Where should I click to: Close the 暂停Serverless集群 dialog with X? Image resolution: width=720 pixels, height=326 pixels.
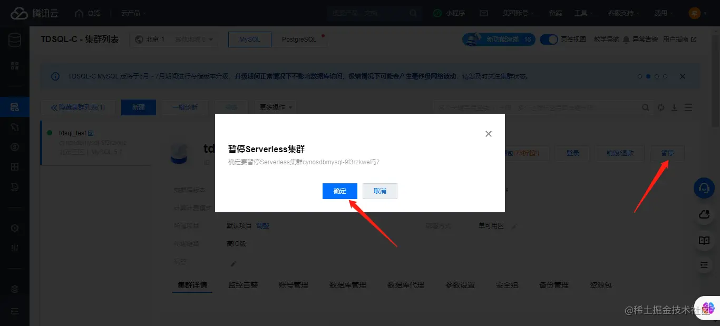tap(489, 134)
